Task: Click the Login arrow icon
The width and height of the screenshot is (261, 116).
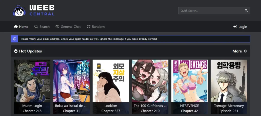Action: (x=235, y=27)
